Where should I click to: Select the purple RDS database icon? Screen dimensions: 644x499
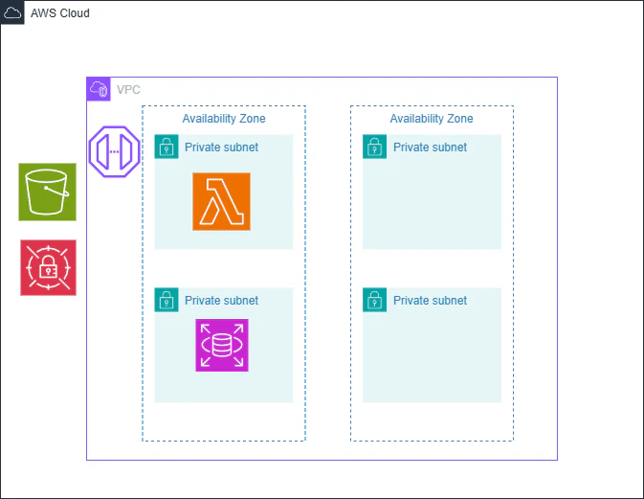[x=222, y=345]
